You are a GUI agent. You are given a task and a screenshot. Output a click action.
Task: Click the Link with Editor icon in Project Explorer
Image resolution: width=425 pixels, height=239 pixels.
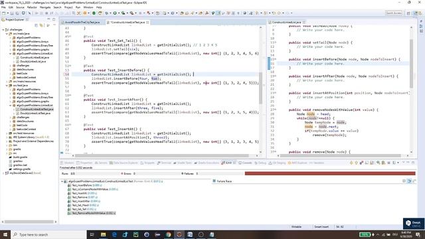tap(41, 25)
